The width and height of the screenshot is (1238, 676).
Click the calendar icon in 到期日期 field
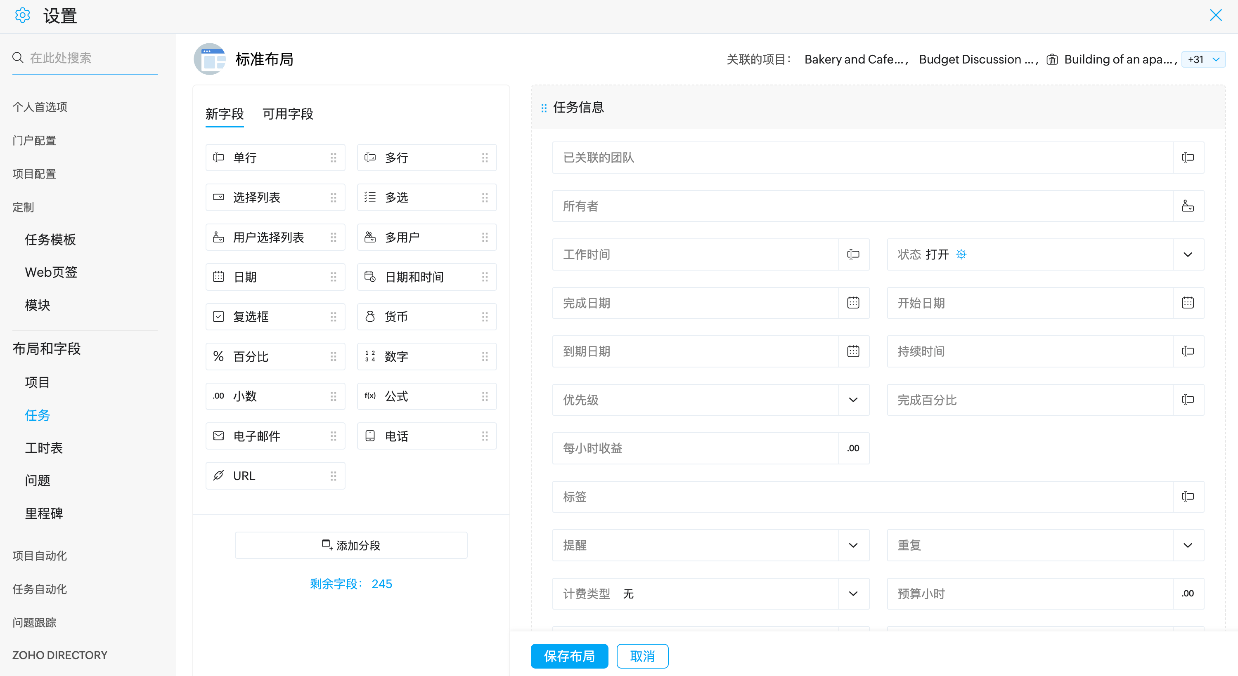click(853, 351)
